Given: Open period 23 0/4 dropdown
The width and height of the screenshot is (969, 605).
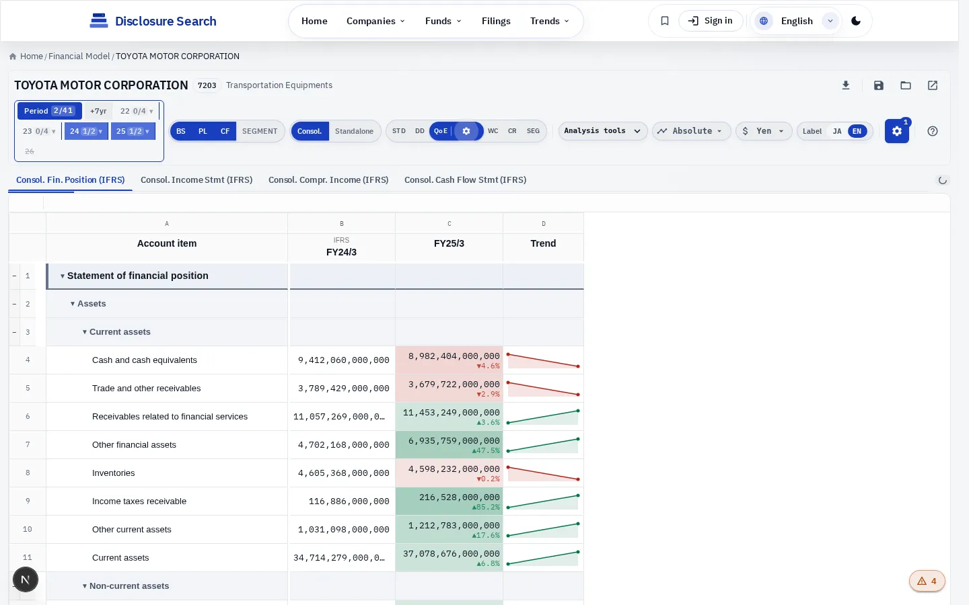Looking at the screenshot, I should pos(39,131).
